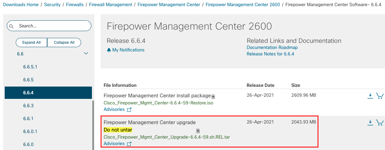Open external link icon beside install Advisories
Image resolution: width=385 pixels, height=150 pixels.
click(129, 110)
